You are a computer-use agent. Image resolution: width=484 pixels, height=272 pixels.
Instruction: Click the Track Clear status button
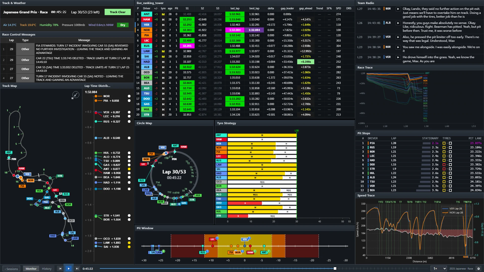(117, 12)
